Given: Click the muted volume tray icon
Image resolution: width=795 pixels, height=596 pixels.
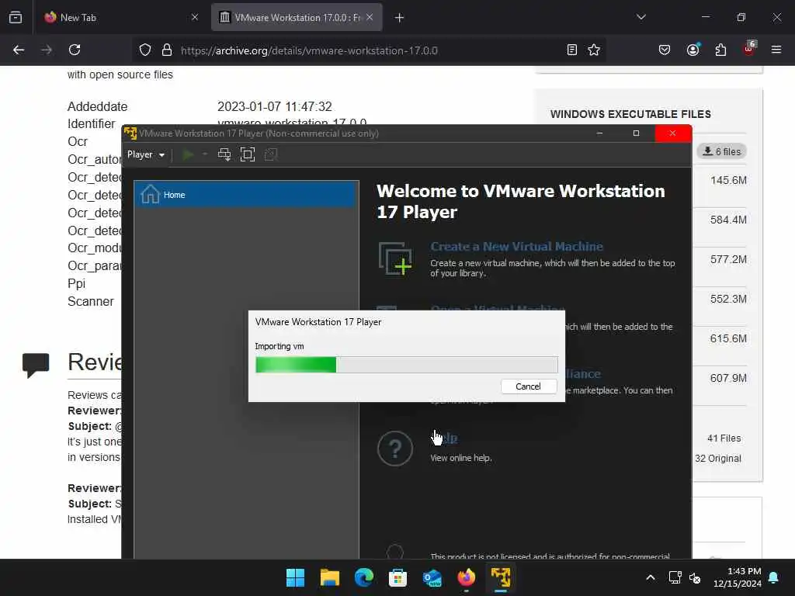Looking at the screenshot, I should pyautogui.click(x=695, y=577).
